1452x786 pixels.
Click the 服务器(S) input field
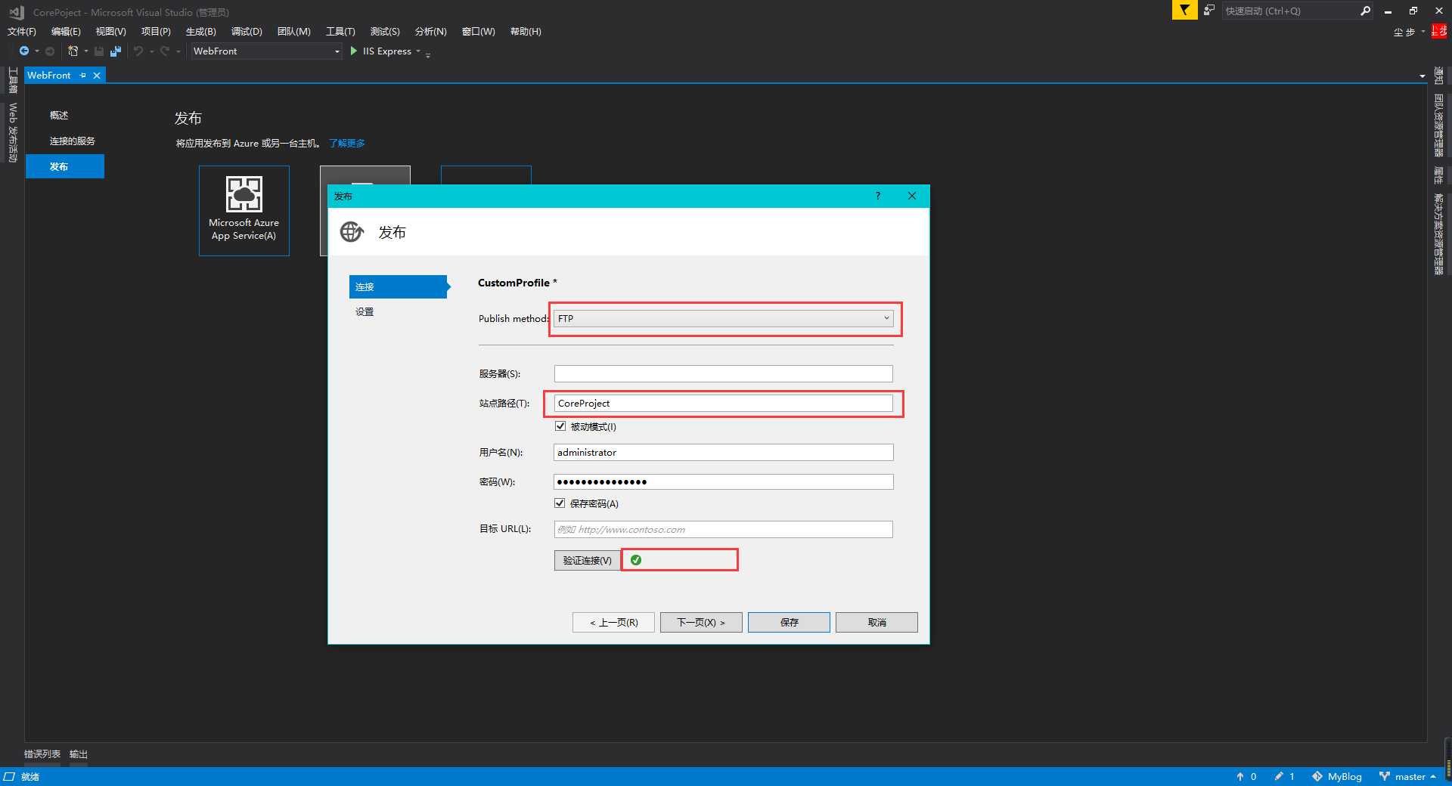[724, 373]
